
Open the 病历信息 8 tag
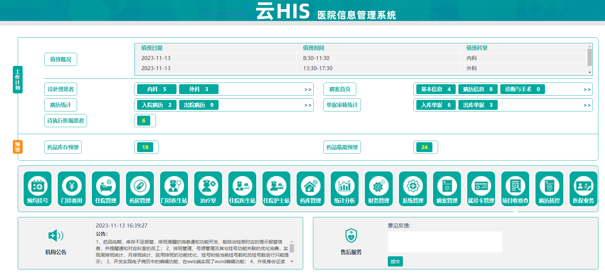coord(478,89)
